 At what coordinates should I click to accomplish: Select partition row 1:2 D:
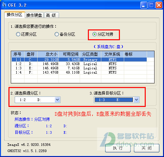pyautogui.click(x=79, y=64)
